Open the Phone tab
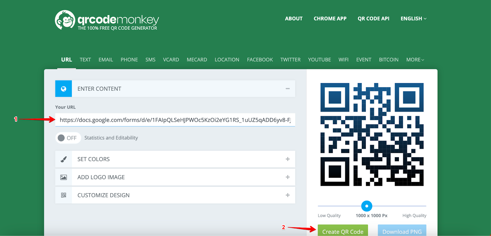This screenshot has height=236, width=491. pos(129,60)
